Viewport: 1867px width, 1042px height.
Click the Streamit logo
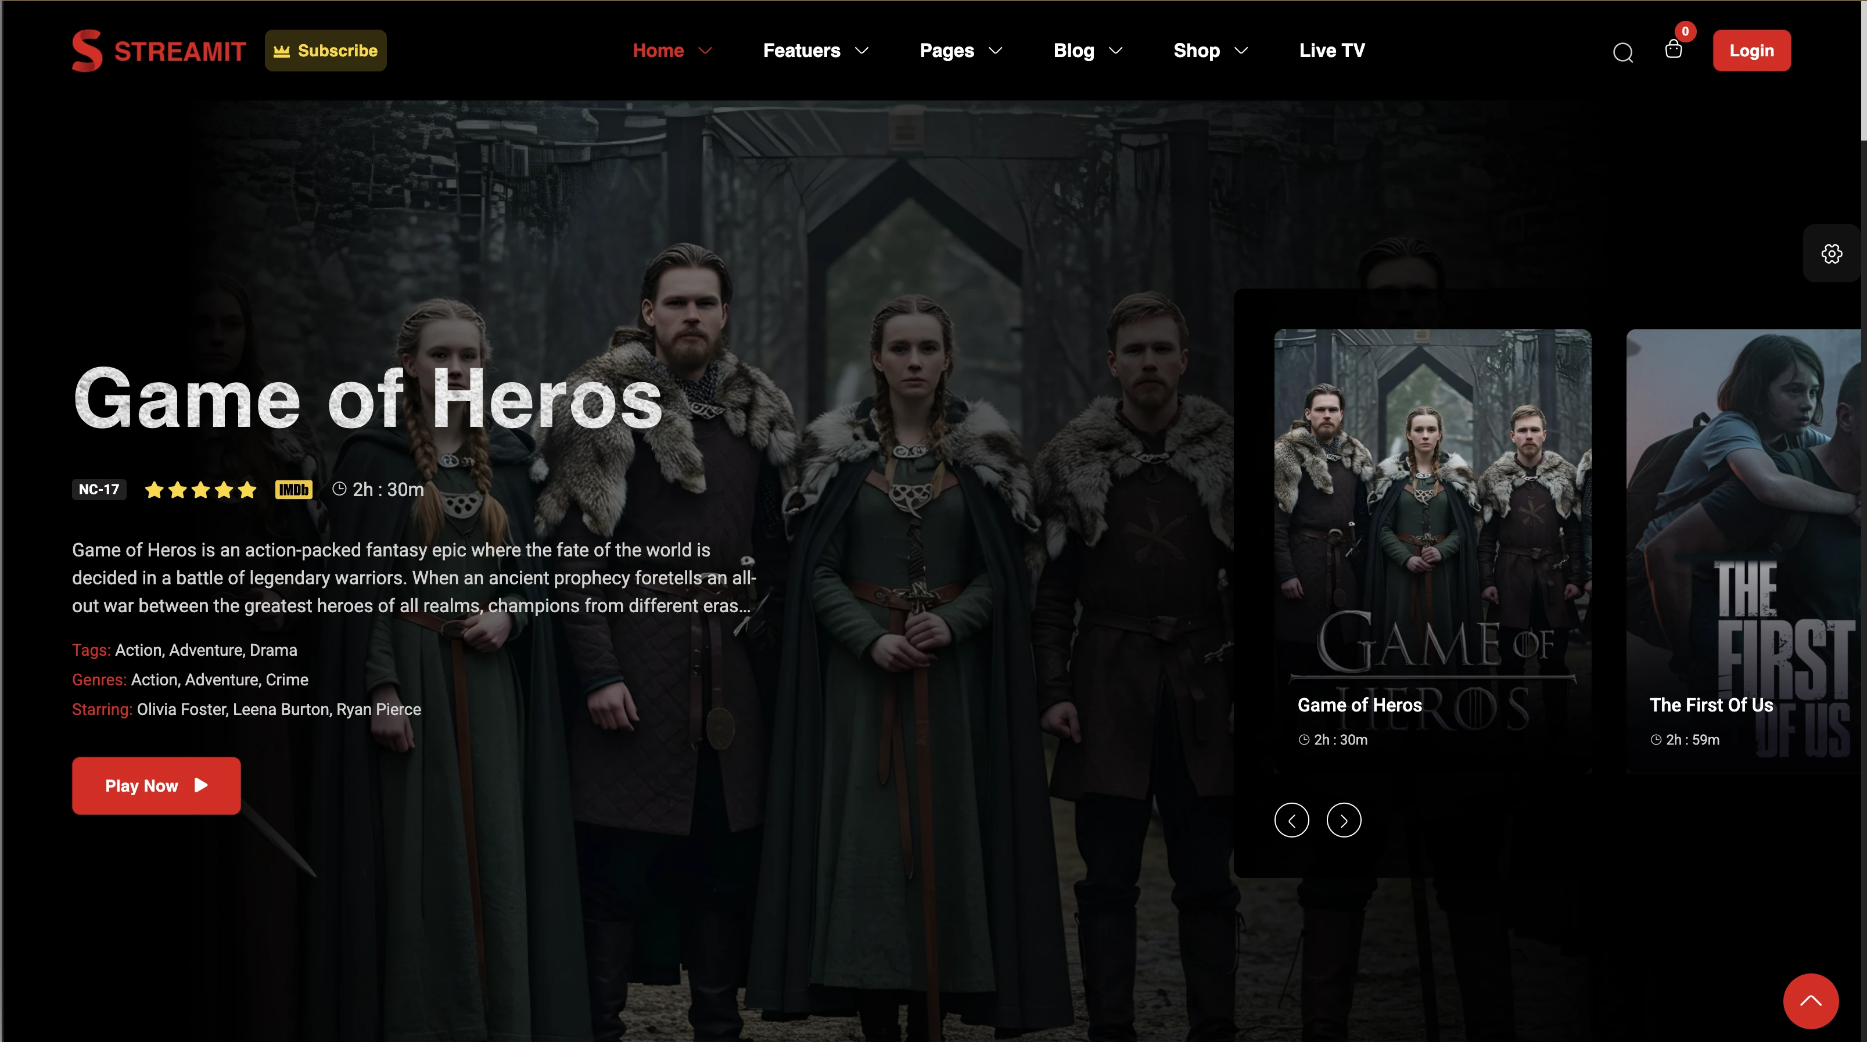(159, 51)
